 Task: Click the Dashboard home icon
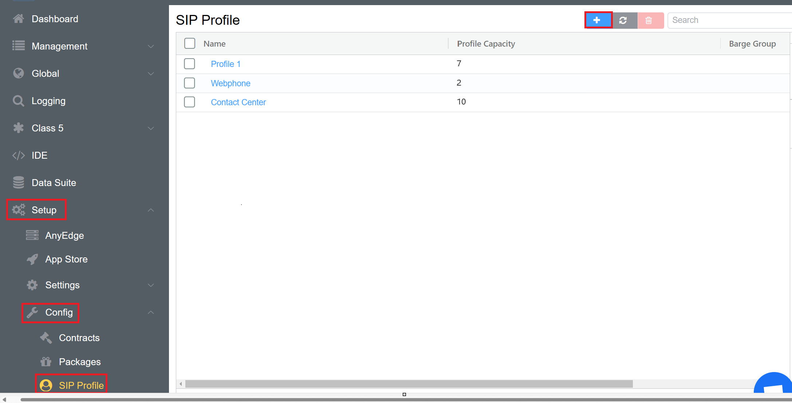click(x=18, y=19)
